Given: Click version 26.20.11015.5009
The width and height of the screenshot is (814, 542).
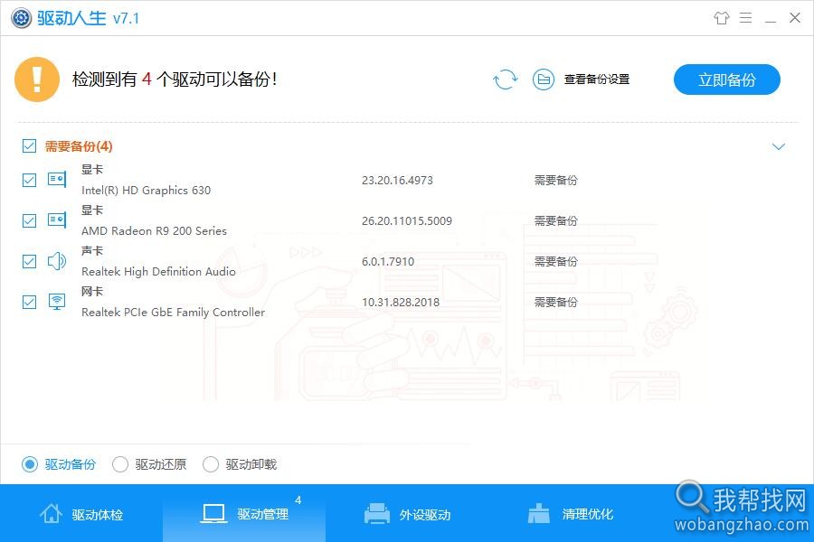Looking at the screenshot, I should [x=407, y=220].
